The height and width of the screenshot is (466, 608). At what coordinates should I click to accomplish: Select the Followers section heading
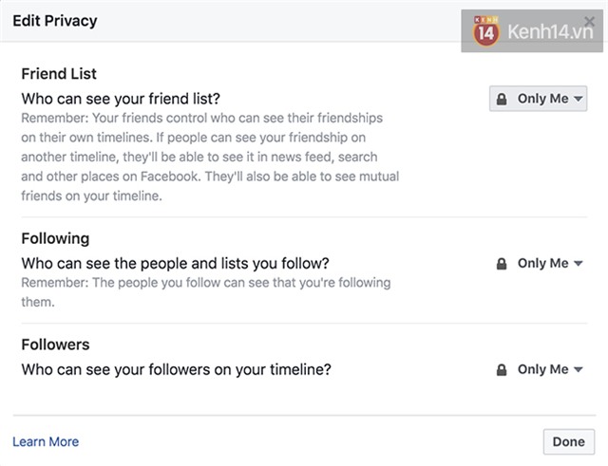tap(55, 345)
